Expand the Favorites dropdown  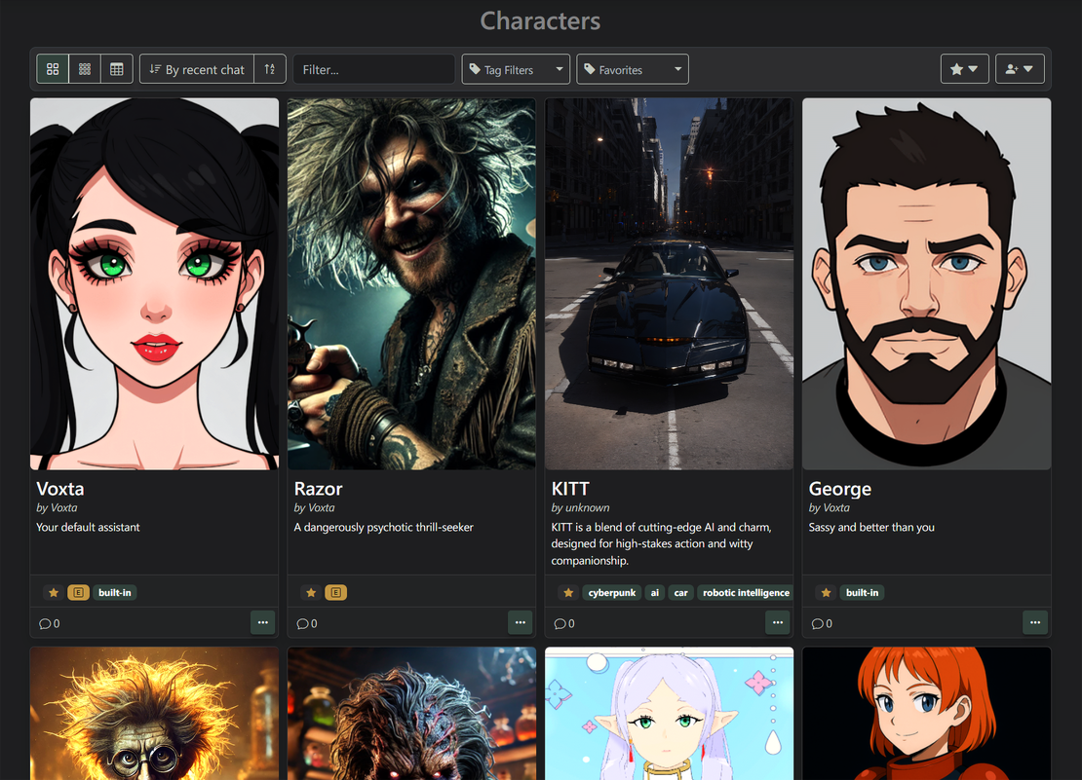click(x=633, y=69)
